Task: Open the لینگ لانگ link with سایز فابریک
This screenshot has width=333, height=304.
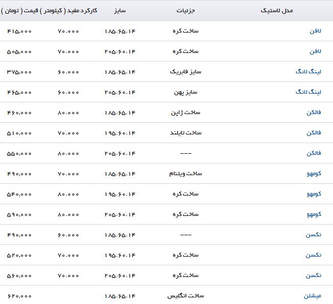Action: [308, 72]
